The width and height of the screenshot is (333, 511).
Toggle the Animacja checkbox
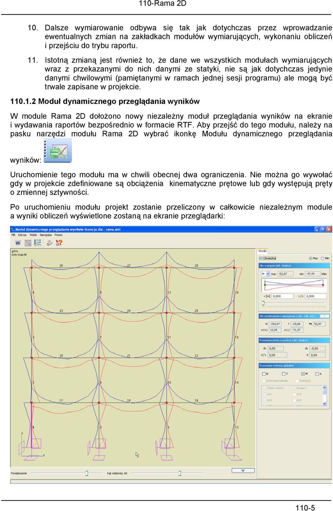click(x=297, y=381)
